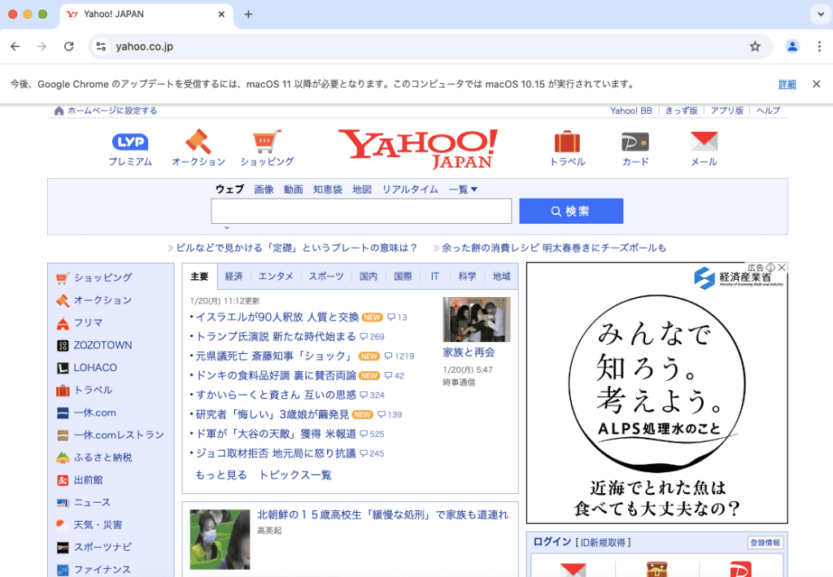Open the LYP Premium icon

point(130,142)
